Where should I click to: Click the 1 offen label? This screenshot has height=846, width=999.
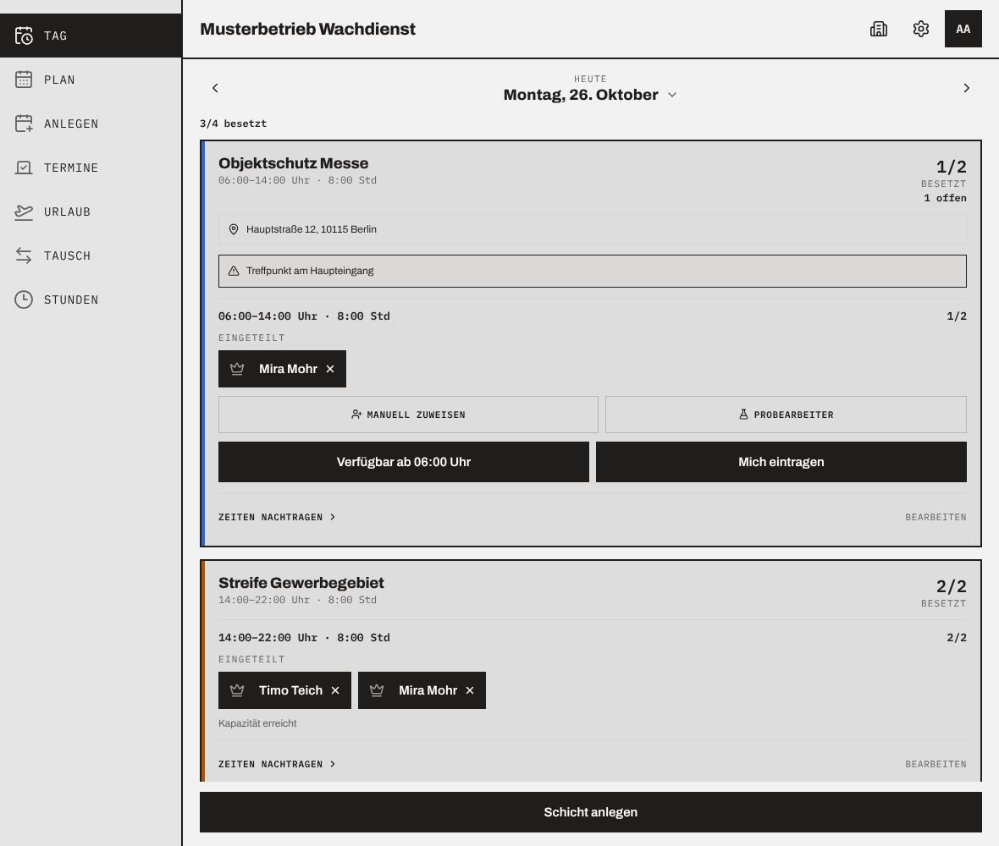click(945, 198)
